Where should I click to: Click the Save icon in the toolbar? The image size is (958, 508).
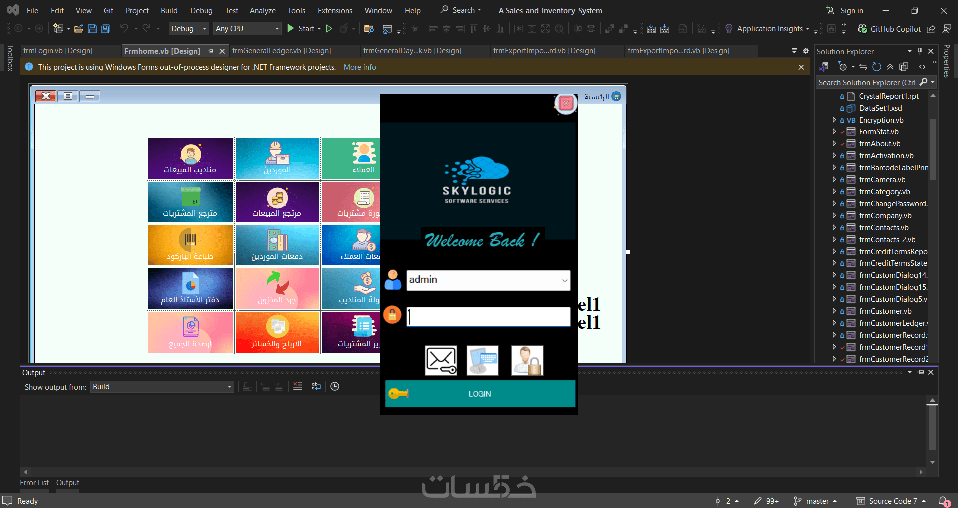(x=92, y=29)
